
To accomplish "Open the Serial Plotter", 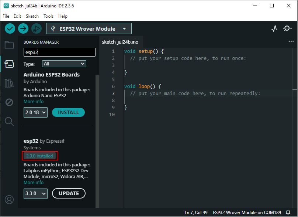I will [274, 28].
